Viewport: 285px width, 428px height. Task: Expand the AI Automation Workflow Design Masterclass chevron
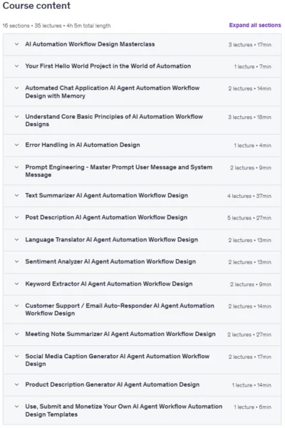point(16,44)
